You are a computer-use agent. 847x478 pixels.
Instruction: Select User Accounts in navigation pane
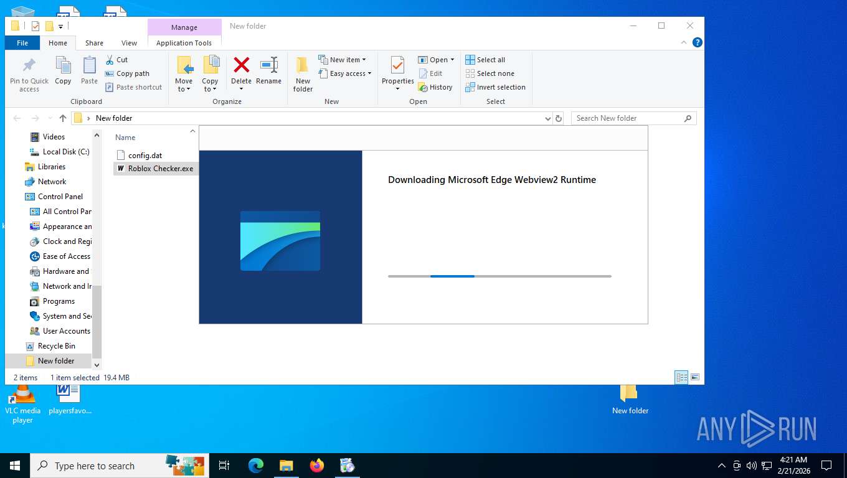[66, 331]
